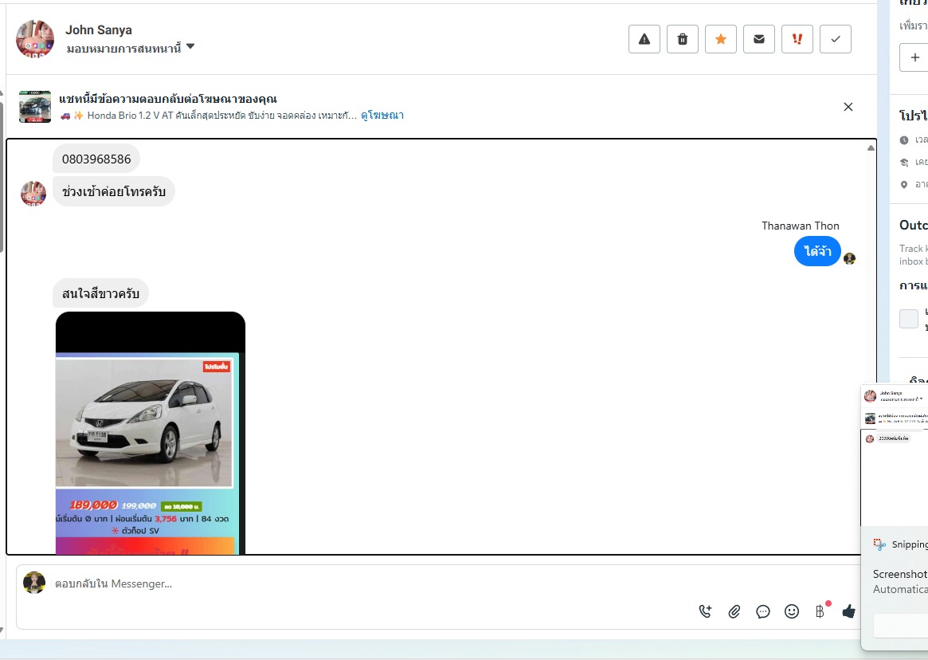
Task: Mark conversation done with checkmark
Action: (x=835, y=39)
